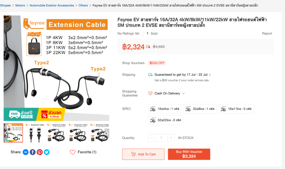Share product on Facebook icon
The image size is (285, 169).
pyautogui.click(x=32, y=152)
